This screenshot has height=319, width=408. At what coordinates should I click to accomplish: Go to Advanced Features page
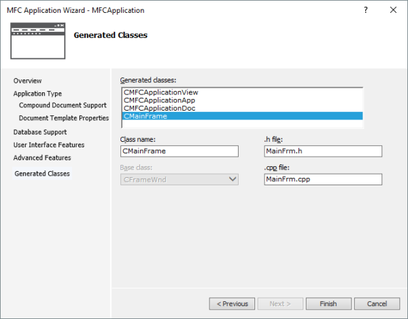point(42,157)
